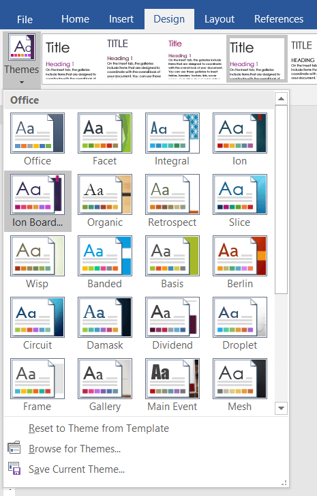Image resolution: width=317 pixels, height=496 pixels.
Task: Apply the Berlin theme
Action: click(x=240, y=256)
